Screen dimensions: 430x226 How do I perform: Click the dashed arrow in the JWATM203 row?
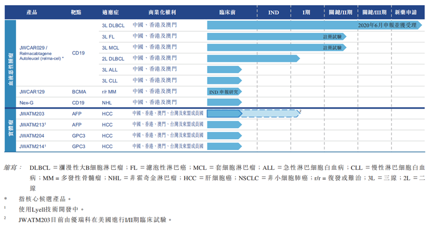[x=271, y=114]
